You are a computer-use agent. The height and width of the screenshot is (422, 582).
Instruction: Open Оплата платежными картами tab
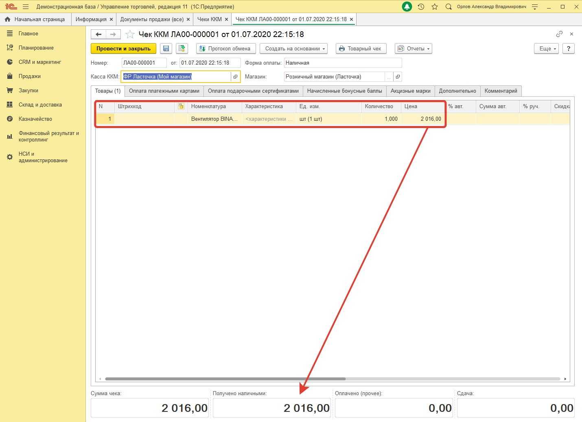coord(164,91)
